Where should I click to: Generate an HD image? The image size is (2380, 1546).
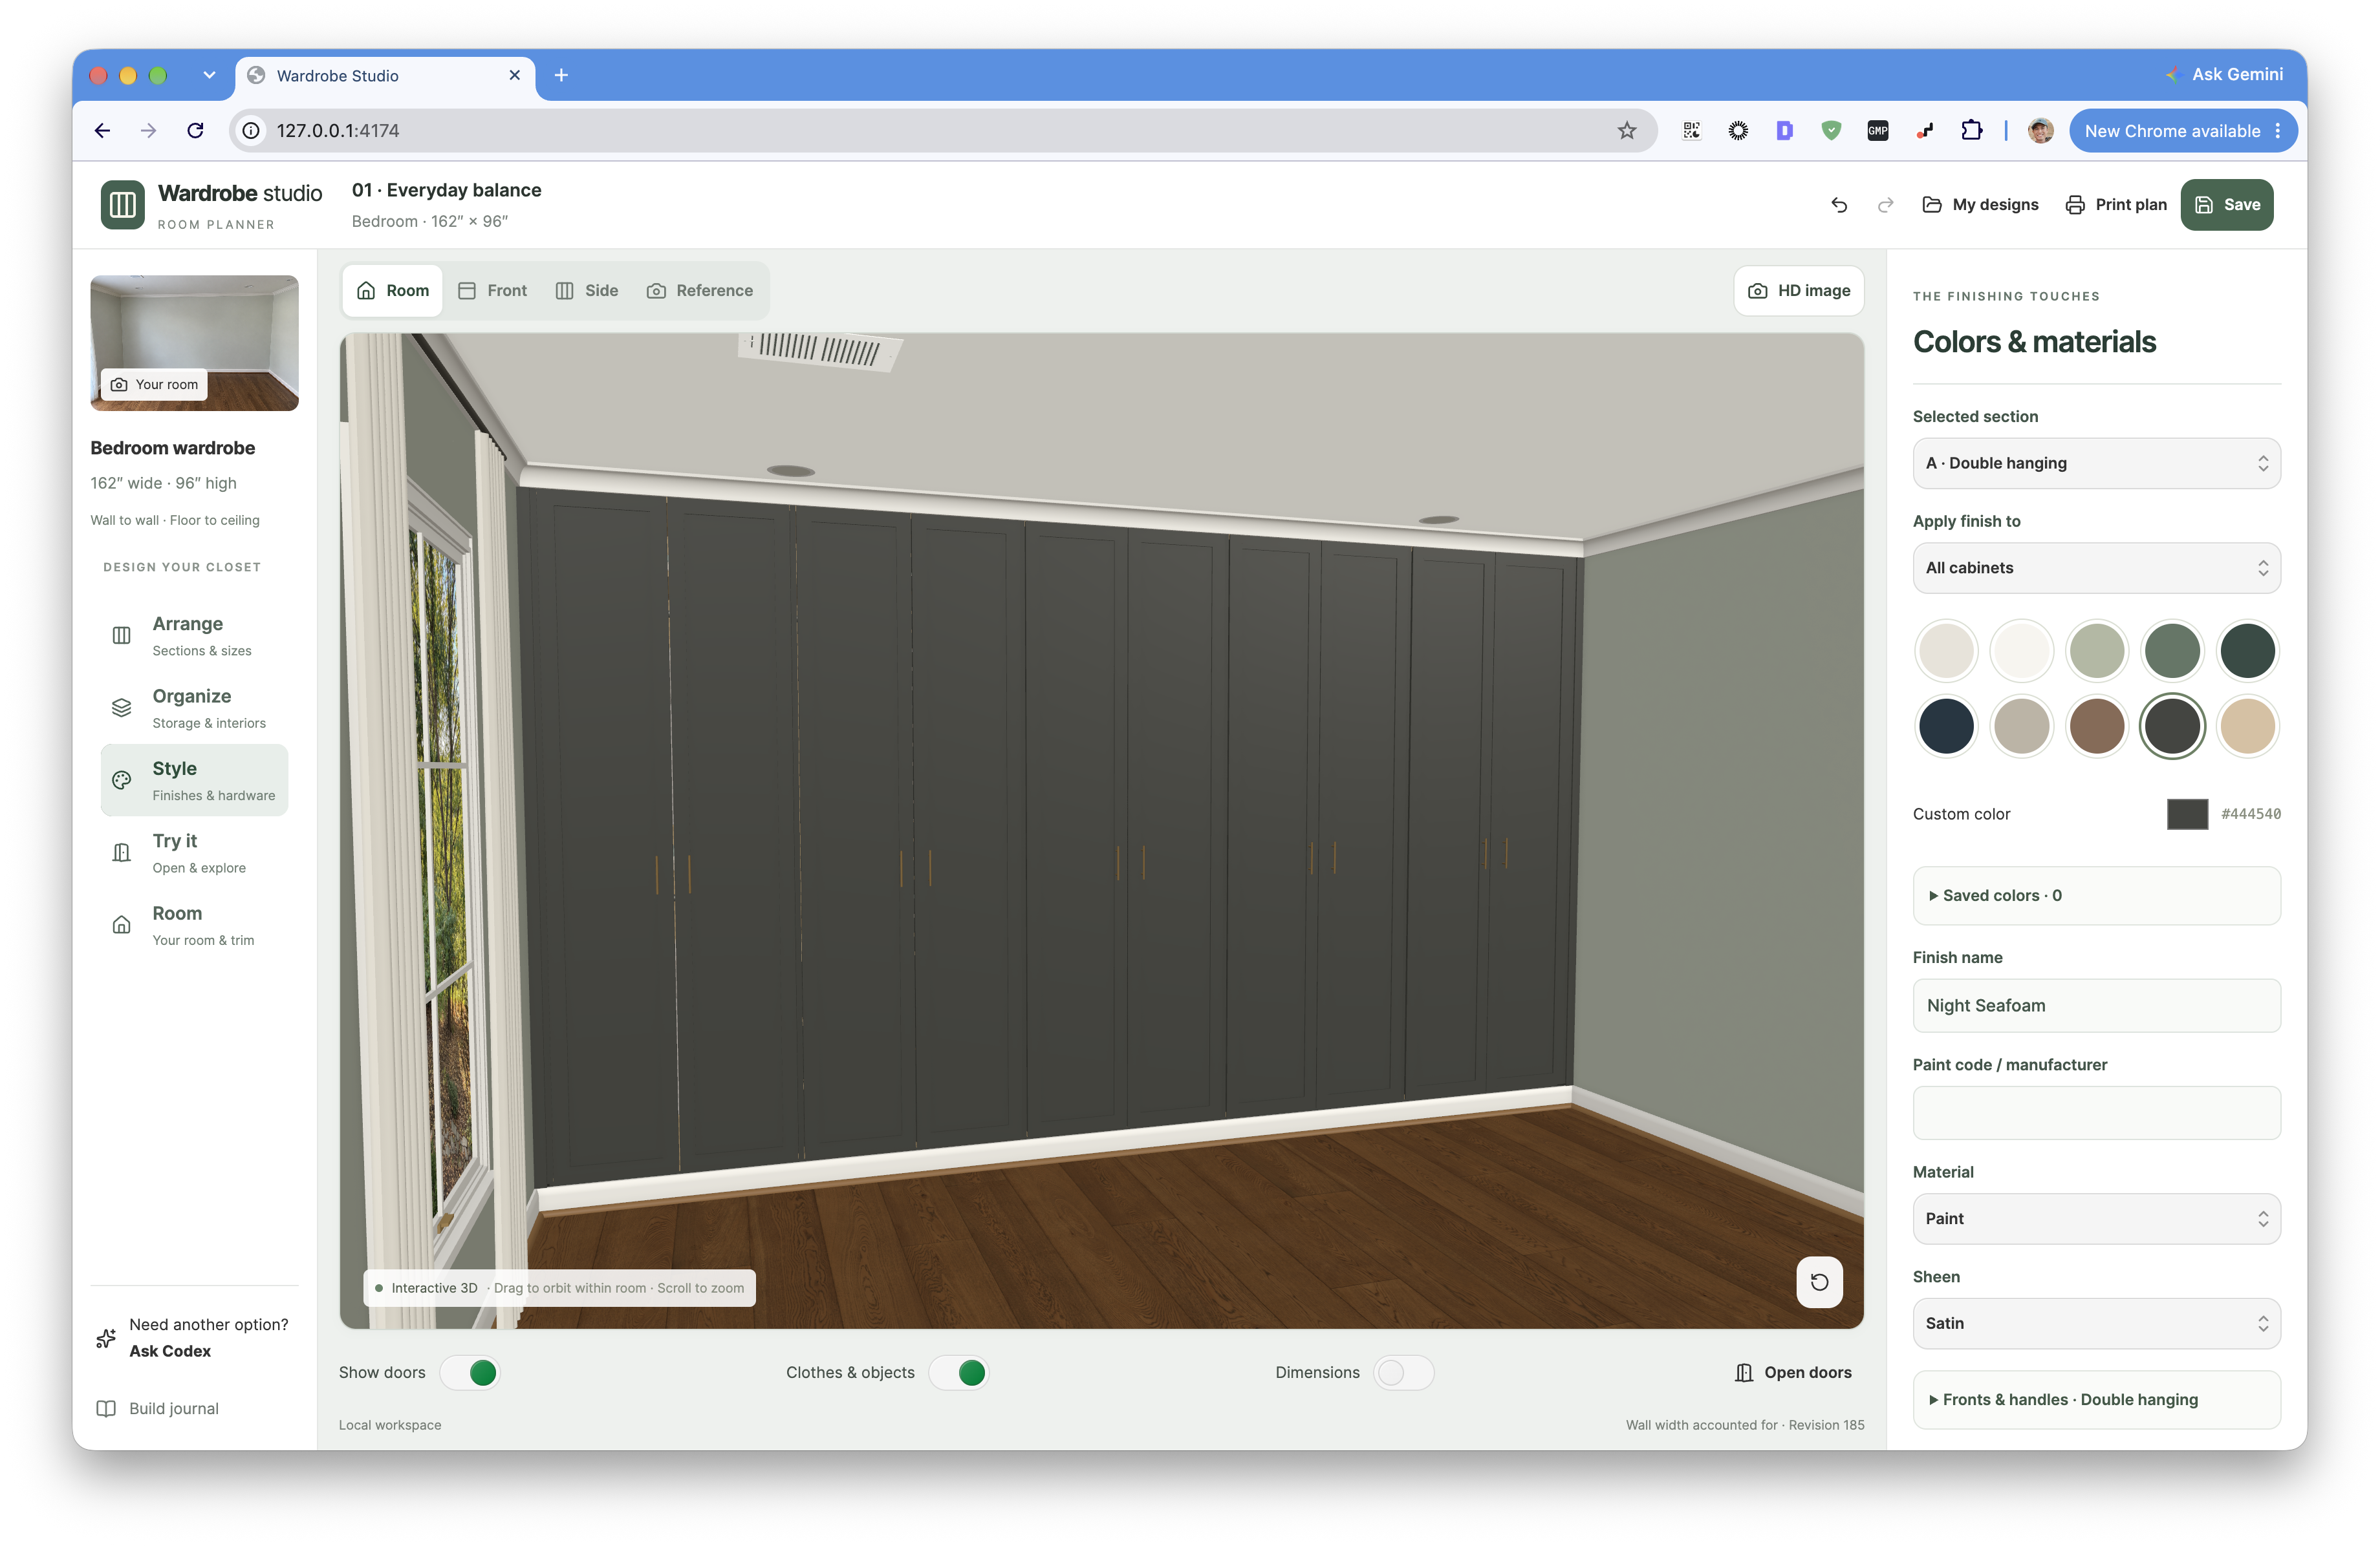(x=1799, y=291)
